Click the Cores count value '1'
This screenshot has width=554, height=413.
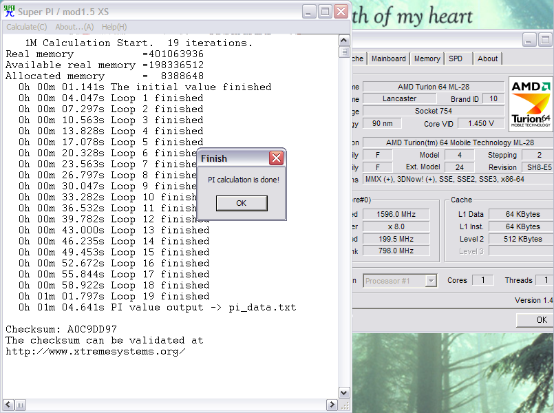tap(482, 280)
